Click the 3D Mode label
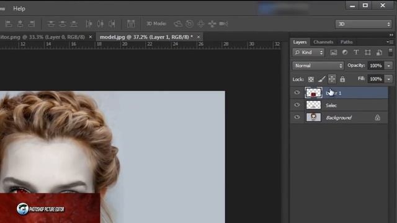Image resolution: width=397 pixels, height=223 pixels. coord(156,24)
